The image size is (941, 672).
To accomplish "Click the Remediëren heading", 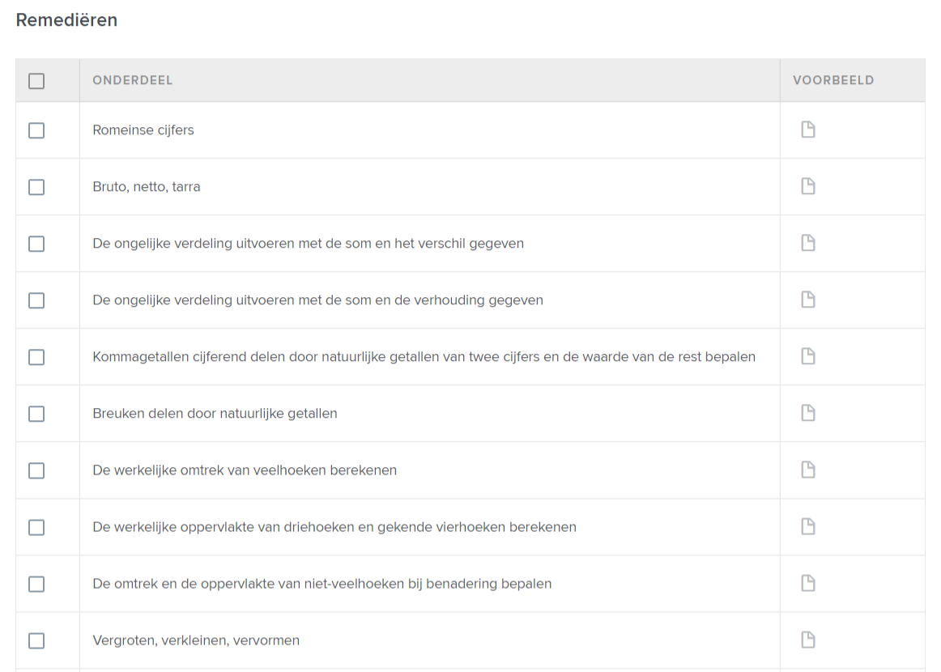I will 66,19.
